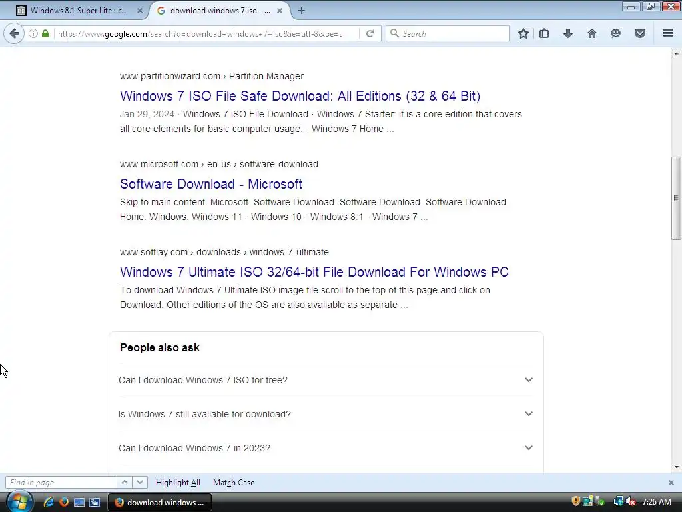Reload the page with the refresh icon
Image resolution: width=682 pixels, height=512 pixels.
point(370,33)
